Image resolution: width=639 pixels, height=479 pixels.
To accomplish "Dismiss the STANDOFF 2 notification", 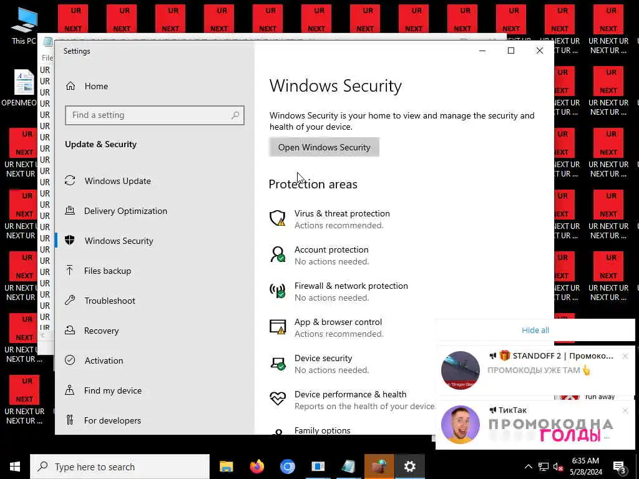I will coord(625,356).
